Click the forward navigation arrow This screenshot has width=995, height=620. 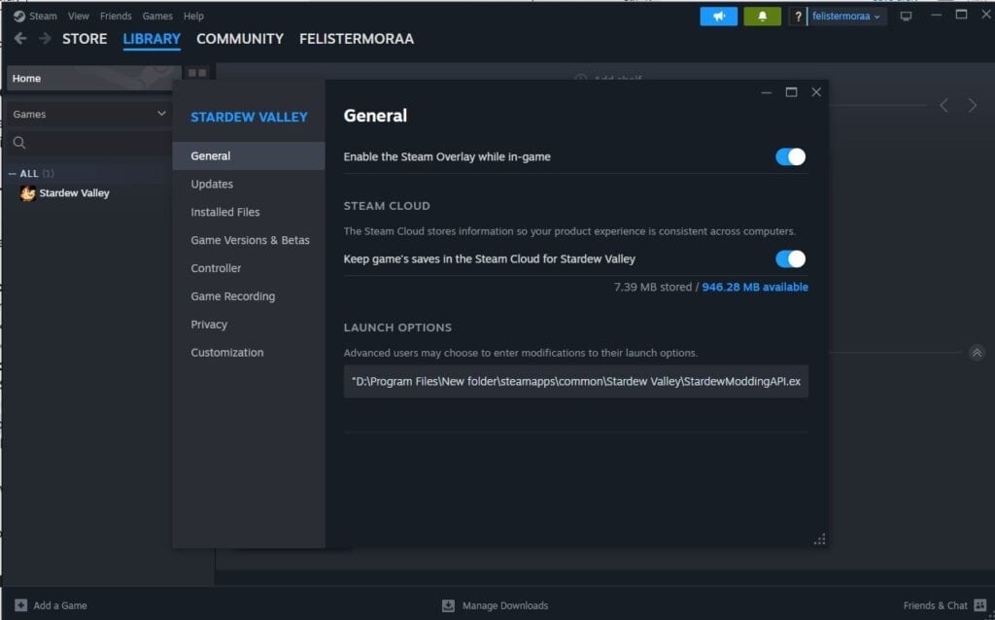(x=45, y=39)
